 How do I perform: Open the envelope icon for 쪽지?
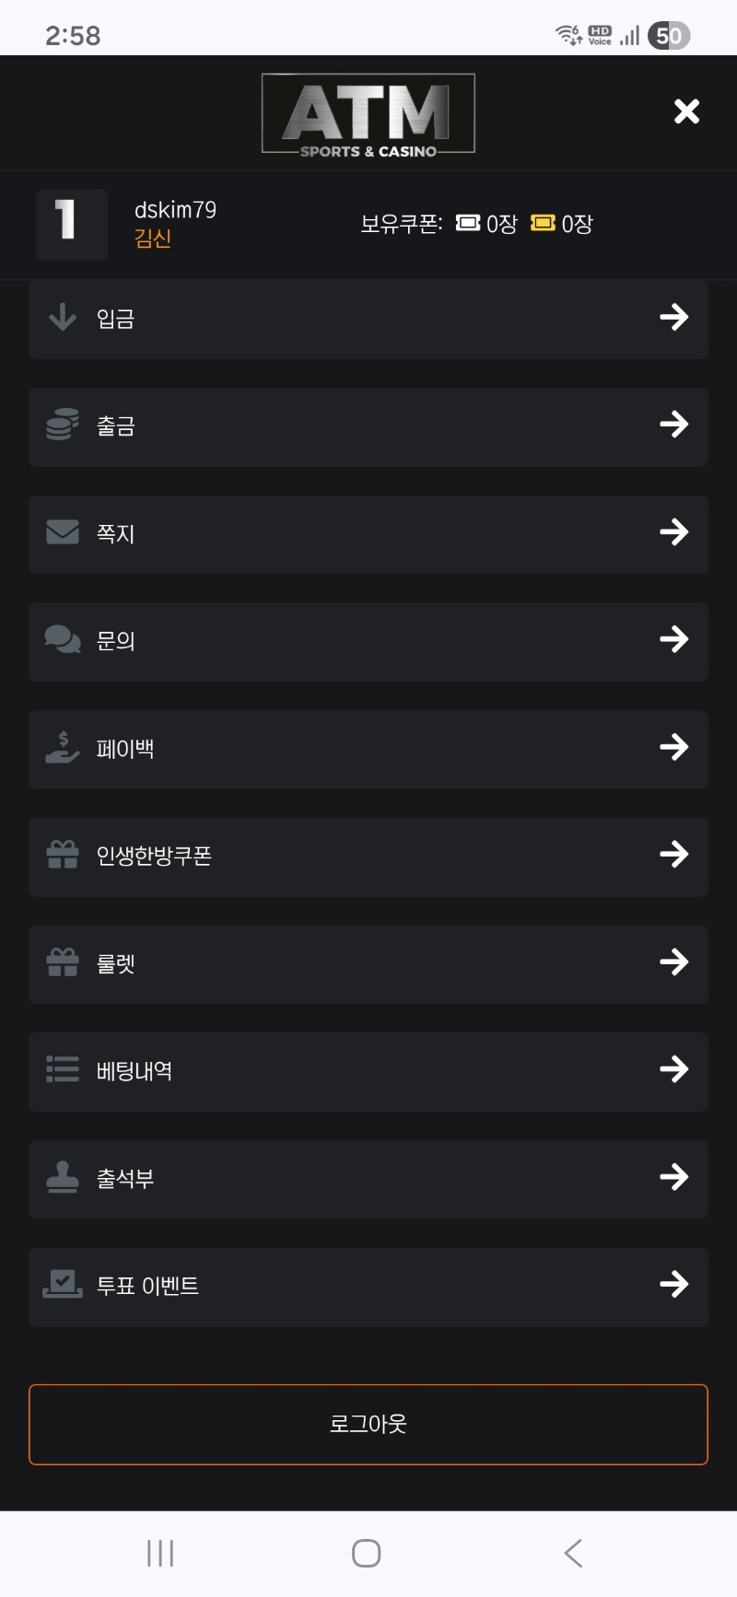tap(63, 532)
